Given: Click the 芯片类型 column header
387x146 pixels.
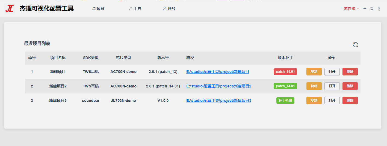Looking at the screenshot, I should pyautogui.click(x=123, y=58).
